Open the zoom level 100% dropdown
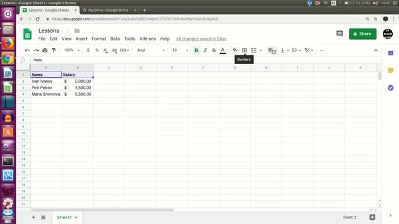Viewport: 399px width, 224px height. point(72,50)
